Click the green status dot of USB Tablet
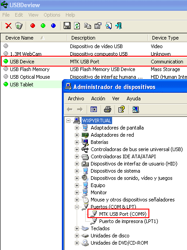Image resolution: width=187 pixels, height=250 pixels. [6, 84]
